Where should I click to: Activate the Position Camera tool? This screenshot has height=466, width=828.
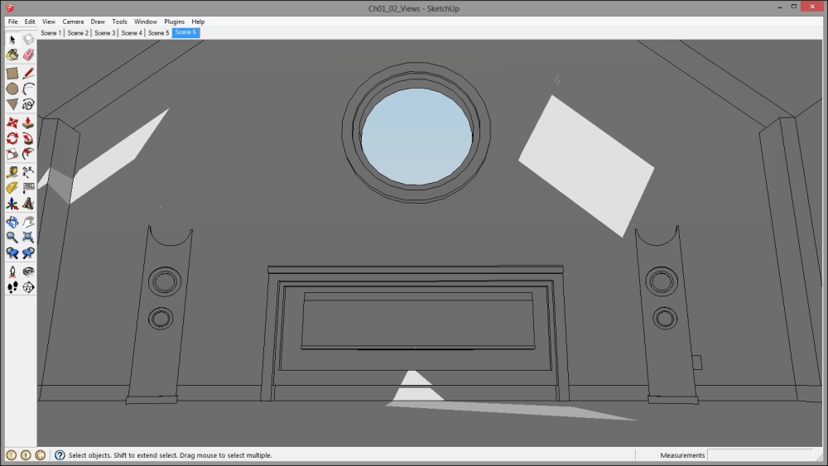(x=12, y=271)
